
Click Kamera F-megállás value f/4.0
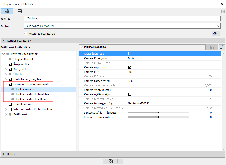click(131, 58)
